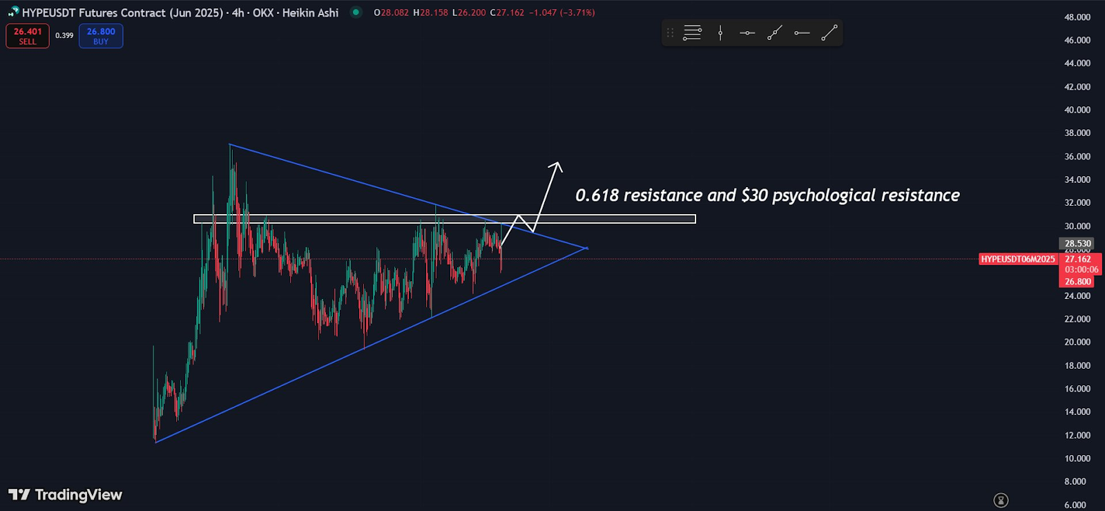Select the Extended Line drawing tool
This screenshot has height=511, width=1105.
(775, 32)
